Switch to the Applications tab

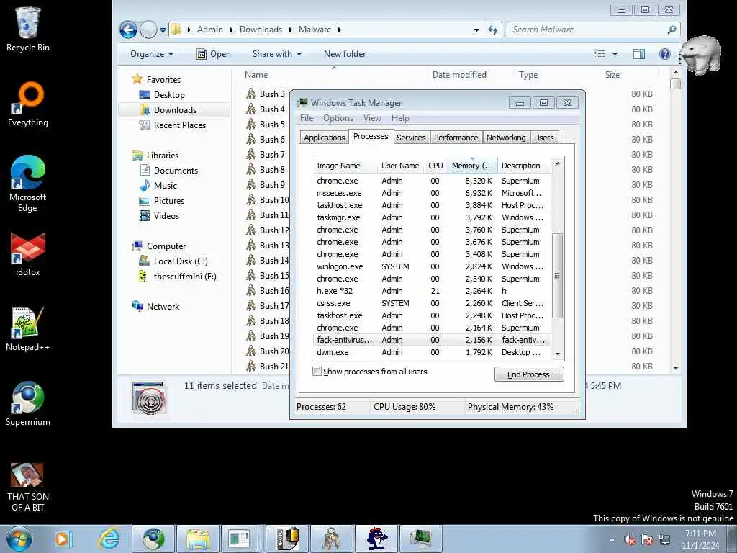(325, 138)
